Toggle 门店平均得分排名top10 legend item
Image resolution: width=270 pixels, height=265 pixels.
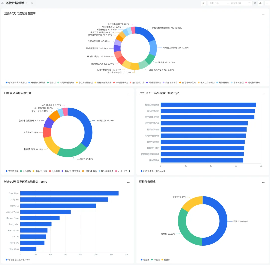(153, 171)
